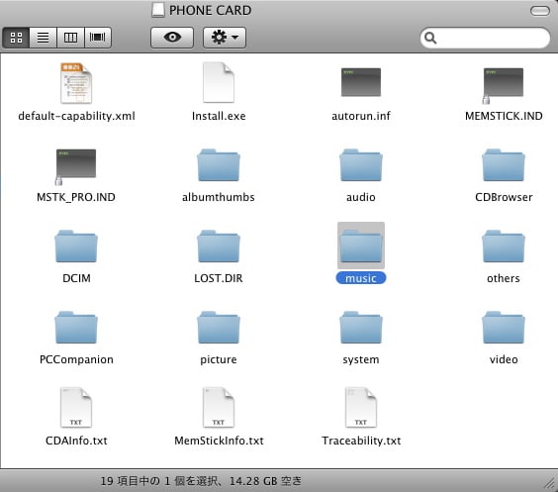Open the gear Action dropdown menu
Screen dimensions: 558x492
225,38
